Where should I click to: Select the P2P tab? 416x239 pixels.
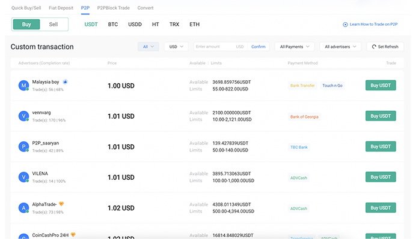click(85, 8)
